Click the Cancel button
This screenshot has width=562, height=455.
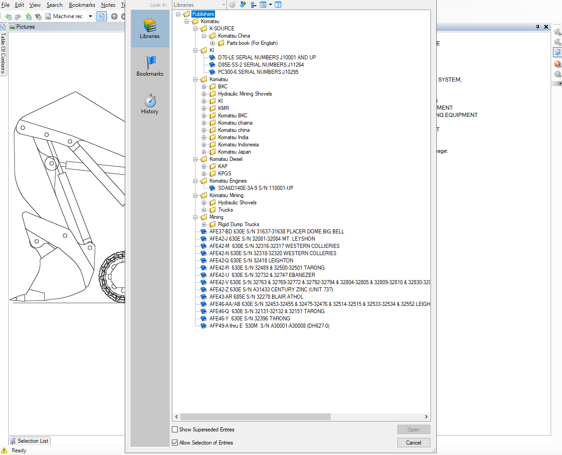pos(414,443)
